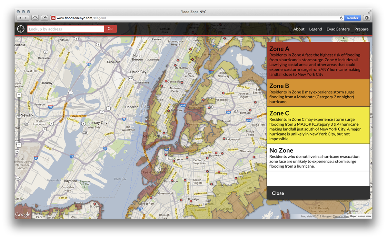Activate the Reader button in address bar
This screenshot has height=239, width=387.
point(353,18)
